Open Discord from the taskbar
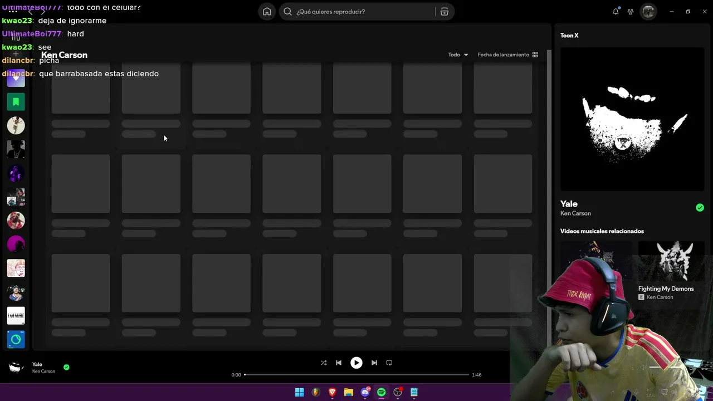 point(365,392)
